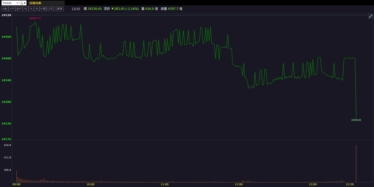The width and height of the screenshot is (374, 187).
Task: Toggle the 散戶 indicator button
Action: click(19, 9)
